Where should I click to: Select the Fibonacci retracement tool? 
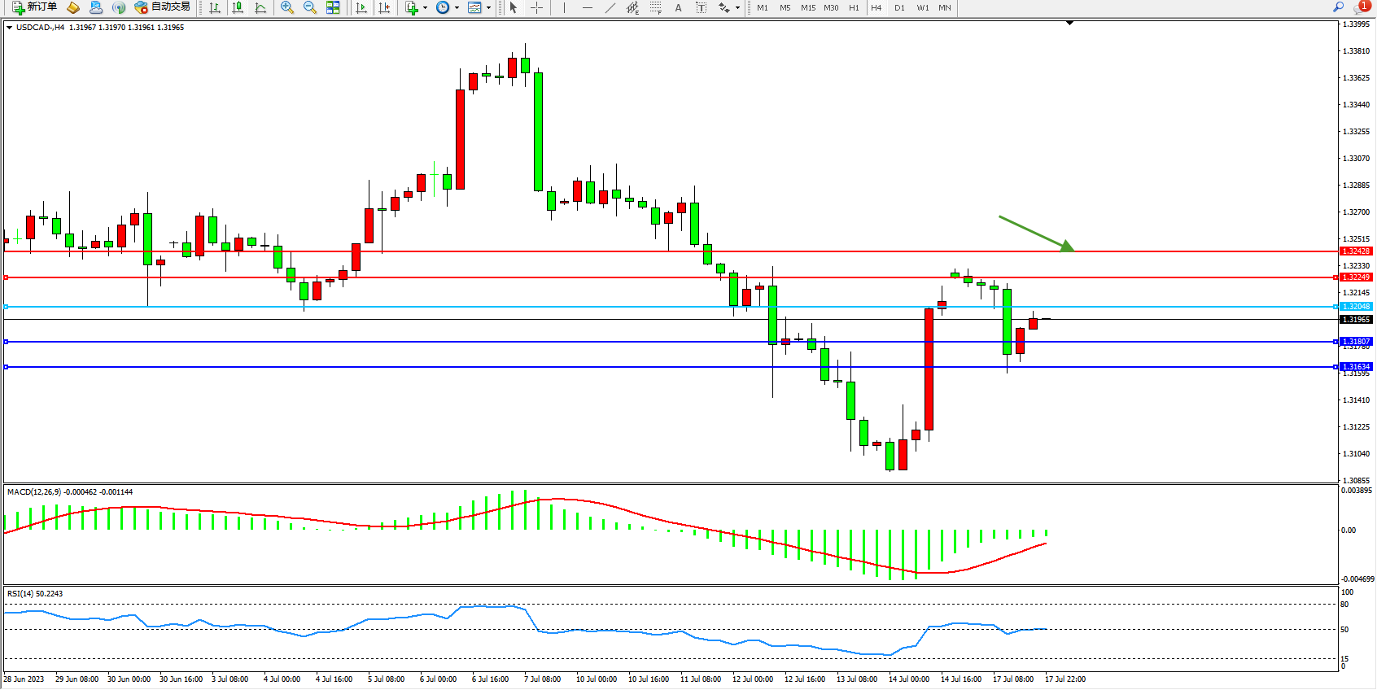(x=656, y=7)
